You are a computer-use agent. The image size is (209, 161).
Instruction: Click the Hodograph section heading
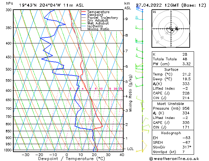171,133
